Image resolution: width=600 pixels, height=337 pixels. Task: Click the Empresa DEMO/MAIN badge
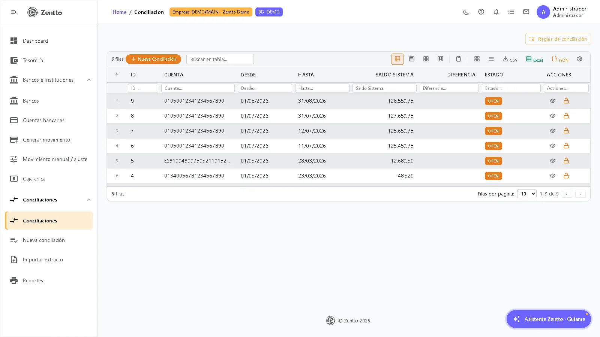point(211,12)
